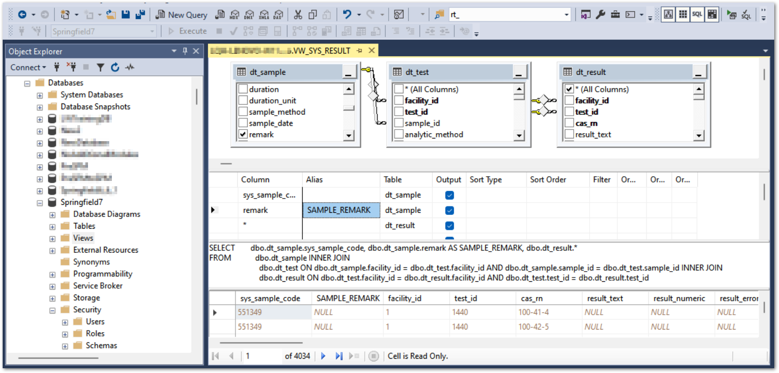Open a New Query window
The width and height of the screenshot is (779, 373).
[x=181, y=14]
